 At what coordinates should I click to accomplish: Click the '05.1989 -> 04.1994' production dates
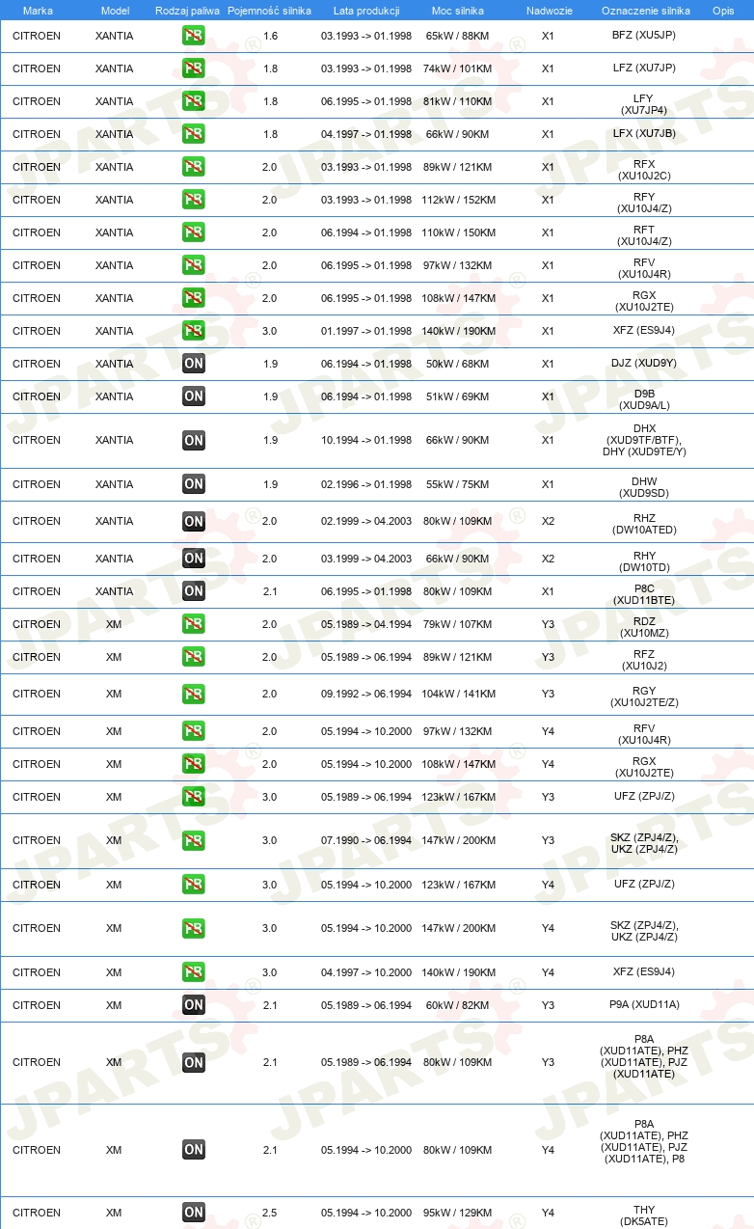(366, 624)
